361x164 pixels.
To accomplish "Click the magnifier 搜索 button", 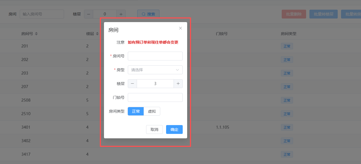I will [x=148, y=14].
